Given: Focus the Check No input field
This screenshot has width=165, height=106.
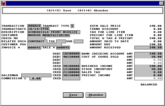Looking at the screenshot, I should [x=36, y=38].
